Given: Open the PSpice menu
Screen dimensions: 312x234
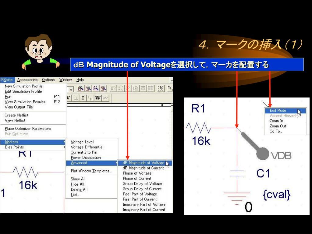Looking at the screenshot, I should [7, 80].
